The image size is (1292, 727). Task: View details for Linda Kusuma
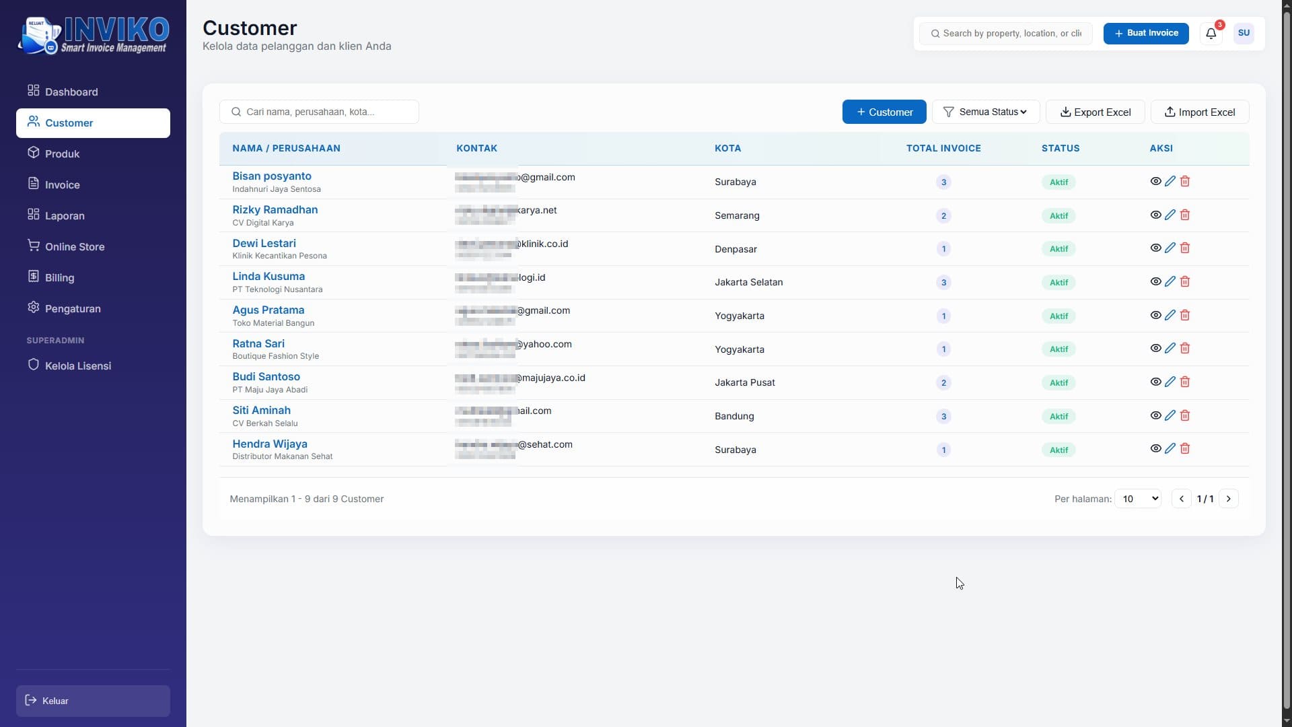(1155, 281)
